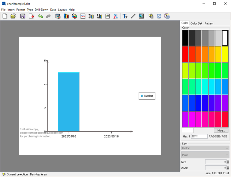This screenshot has height=177, width=231.
Task: Decrease the Angle stepper value
Action: coord(228,169)
